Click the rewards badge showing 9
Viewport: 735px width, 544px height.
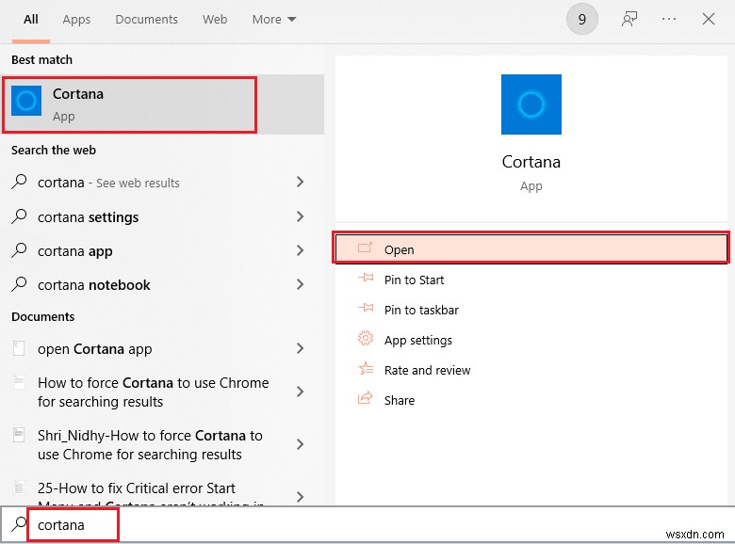coord(582,19)
